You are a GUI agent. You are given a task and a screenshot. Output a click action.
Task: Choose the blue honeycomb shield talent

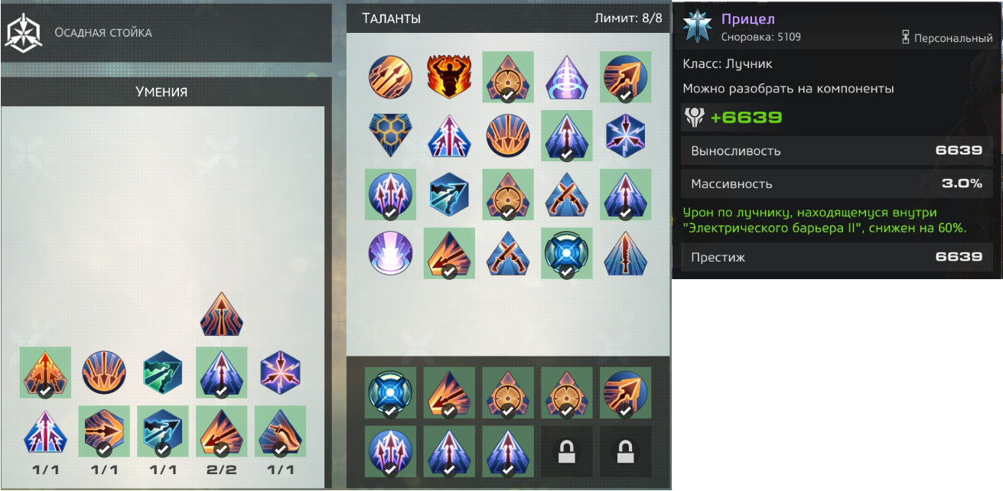click(390, 135)
